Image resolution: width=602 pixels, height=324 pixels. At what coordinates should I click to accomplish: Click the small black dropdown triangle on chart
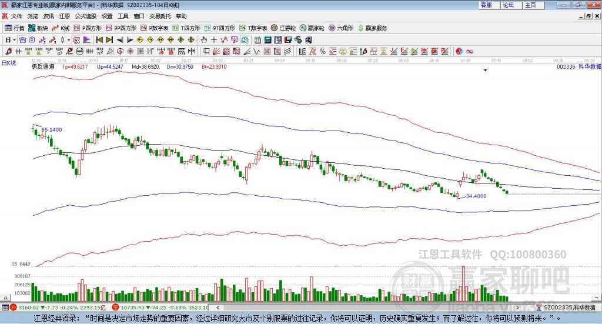(x=485, y=70)
